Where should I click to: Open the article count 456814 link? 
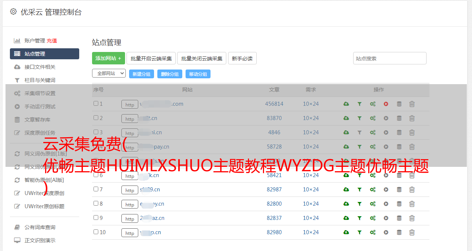pos(274,104)
